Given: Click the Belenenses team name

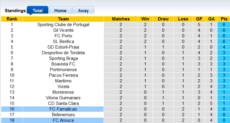Looking at the screenshot, I should (63, 115).
